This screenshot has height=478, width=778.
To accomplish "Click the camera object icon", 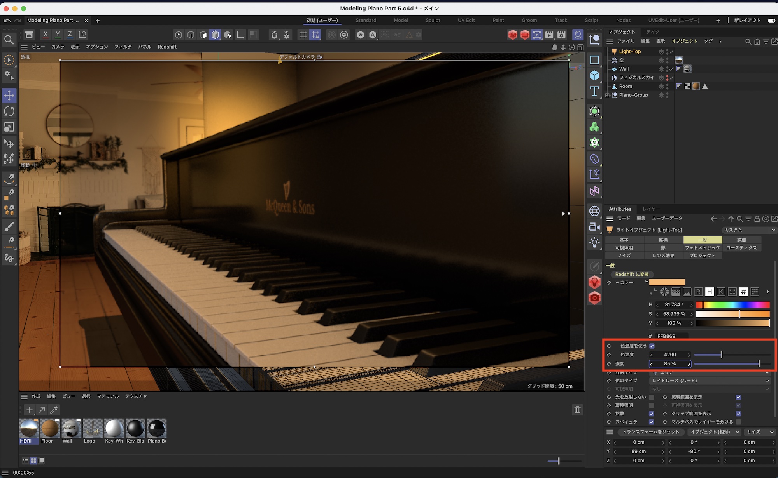I will pos(594,227).
